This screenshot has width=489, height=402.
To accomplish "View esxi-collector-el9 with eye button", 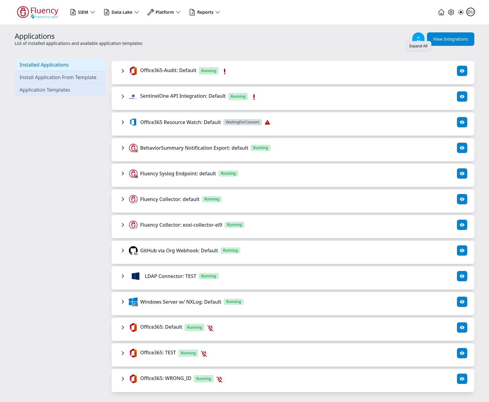I will point(462,225).
